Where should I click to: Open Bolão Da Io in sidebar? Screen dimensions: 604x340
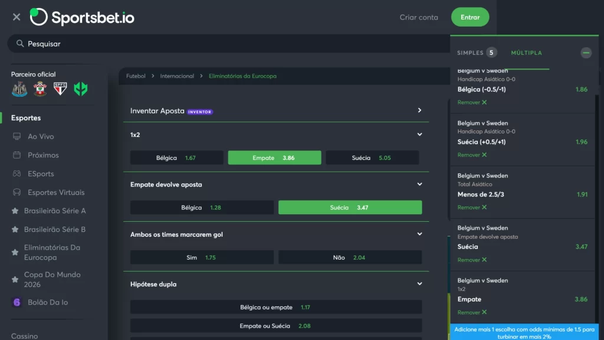(47, 302)
